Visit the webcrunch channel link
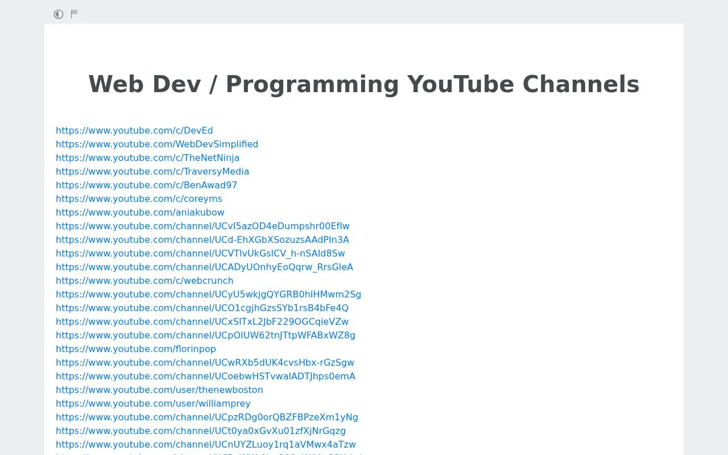Image resolution: width=728 pixels, height=455 pixels. [x=144, y=280]
